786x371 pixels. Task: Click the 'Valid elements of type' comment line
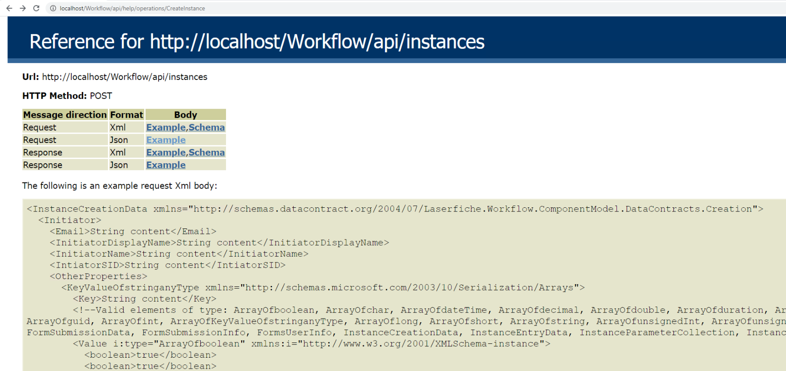429,310
